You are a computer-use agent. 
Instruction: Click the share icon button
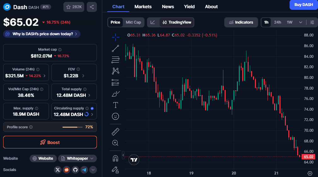click(91, 7)
